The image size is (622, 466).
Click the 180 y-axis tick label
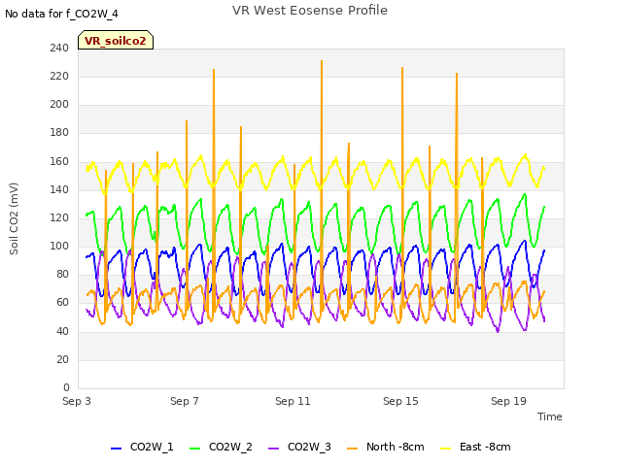pos(59,133)
